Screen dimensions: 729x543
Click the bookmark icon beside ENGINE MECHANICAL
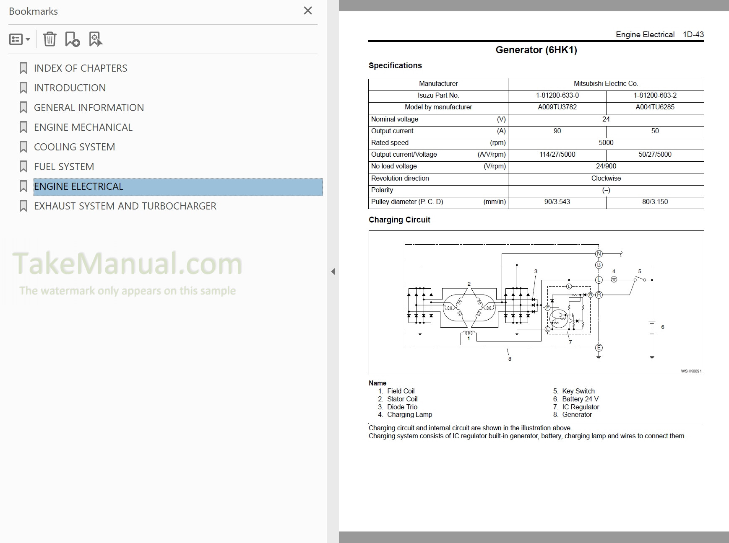pos(23,127)
